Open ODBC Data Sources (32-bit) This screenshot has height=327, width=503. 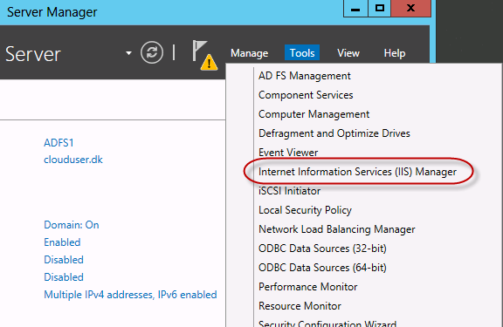click(x=322, y=249)
